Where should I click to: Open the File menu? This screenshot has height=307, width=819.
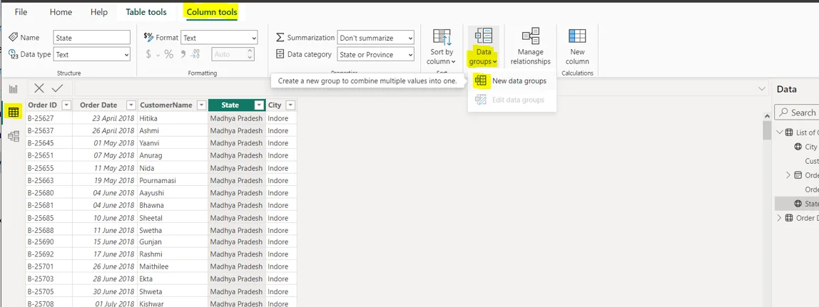point(21,12)
